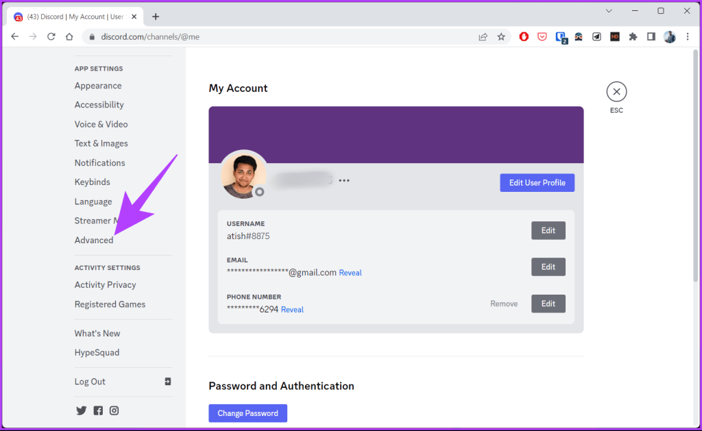Reload the current page
Screen dimensions: 702x431
[x=51, y=36]
